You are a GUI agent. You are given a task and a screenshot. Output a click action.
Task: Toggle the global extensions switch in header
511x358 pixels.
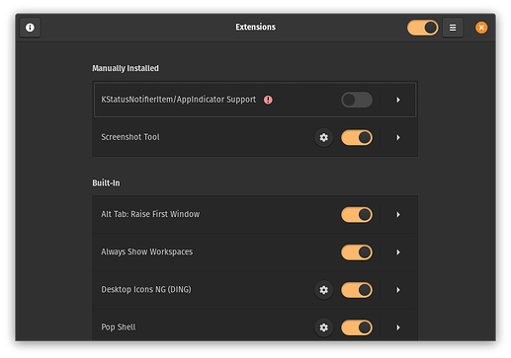(422, 28)
